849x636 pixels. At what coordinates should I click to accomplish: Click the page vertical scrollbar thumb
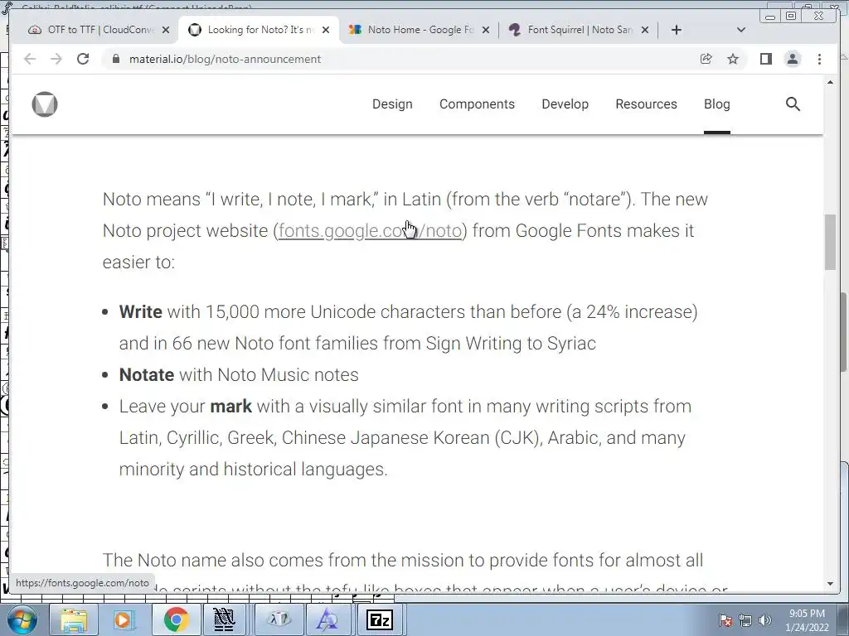coord(830,243)
